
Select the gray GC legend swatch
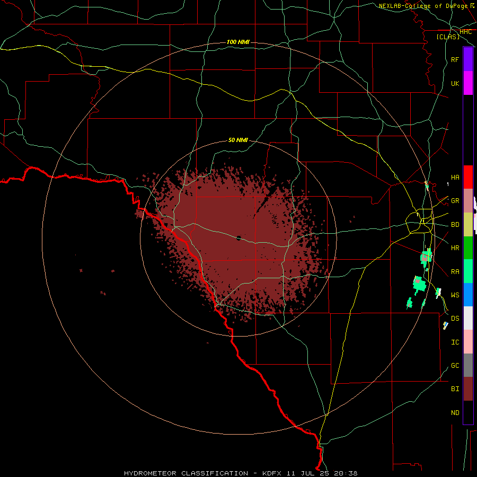pos(468,365)
